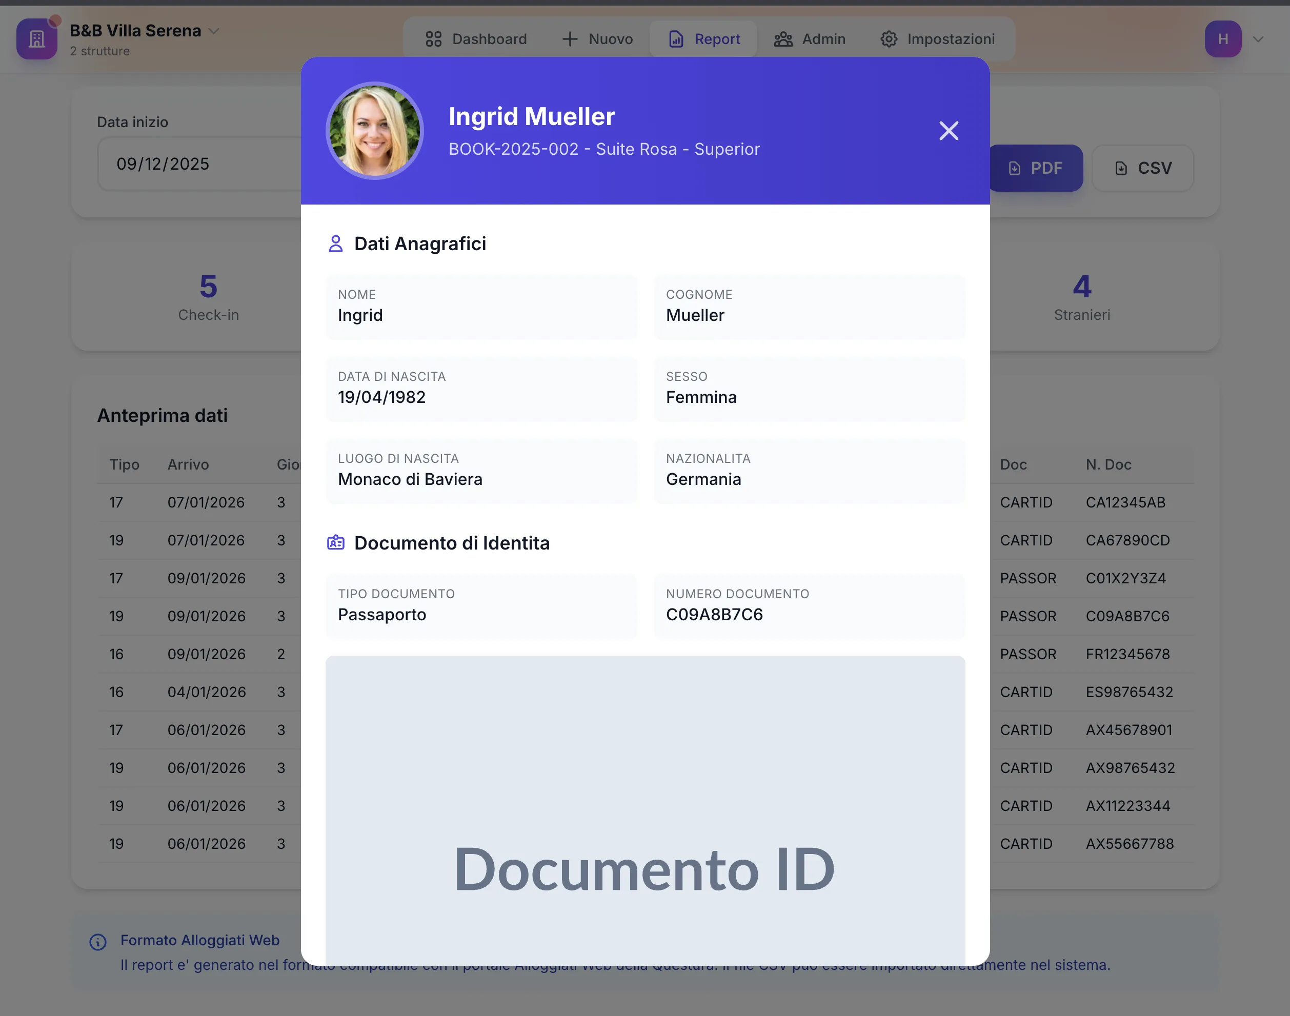1290x1016 pixels.
Task: Open the profile chevron beside the H avatar
Action: [x=1258, y=38]
